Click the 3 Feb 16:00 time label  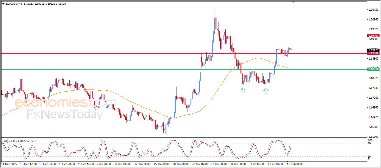[x=257, y=164]
